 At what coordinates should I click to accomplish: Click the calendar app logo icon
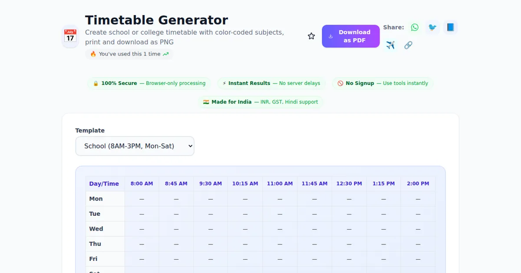(x=70, y=36)
